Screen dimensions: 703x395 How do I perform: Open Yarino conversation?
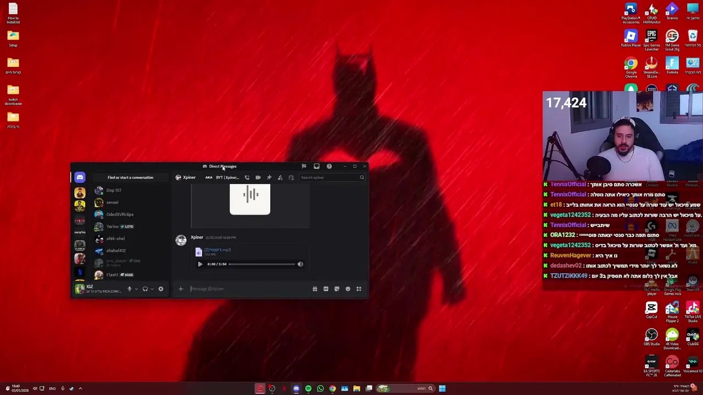coord(130,227)
